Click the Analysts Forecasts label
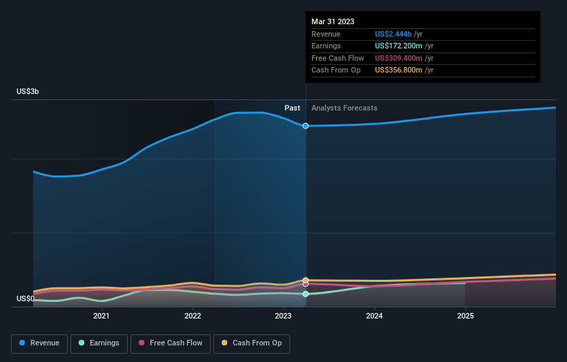 coord(344,108)
